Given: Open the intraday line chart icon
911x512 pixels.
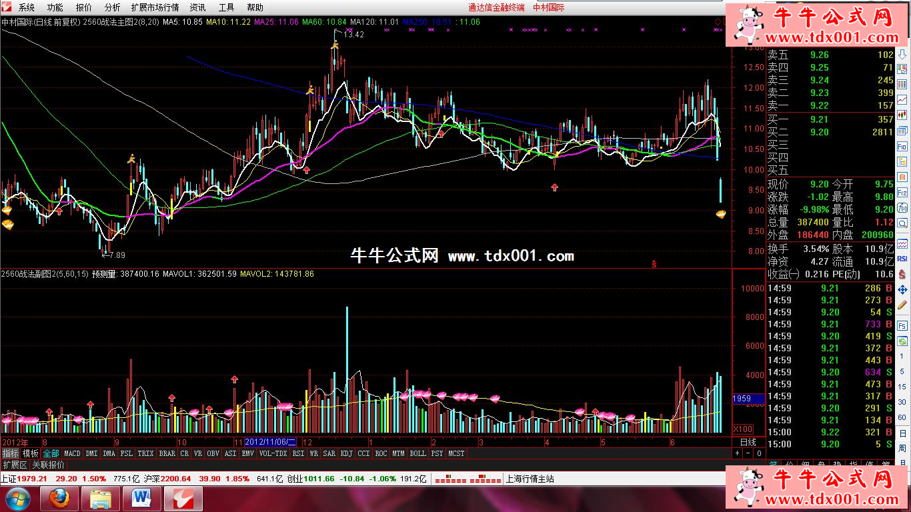Looking at the screenshot, I should 902,100.
